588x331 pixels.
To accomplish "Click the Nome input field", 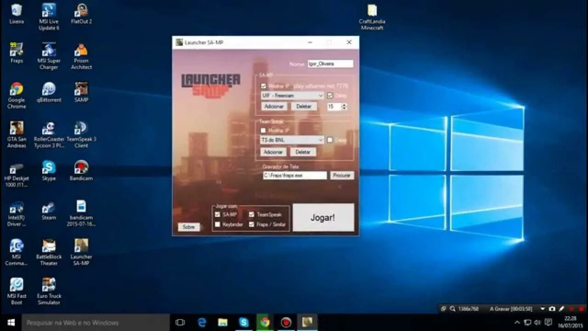I will (330, 64).
